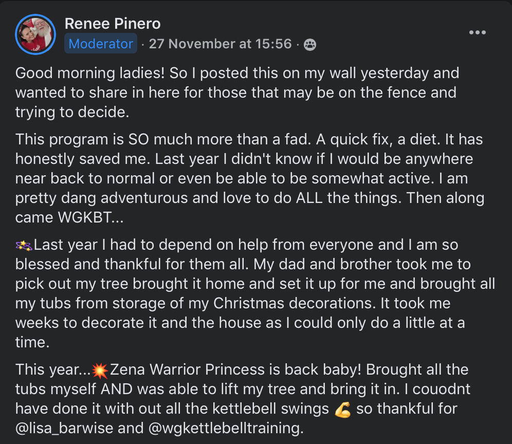Click the group audience privacy icon
This screenshot has width=512, height=444.
(309, 44)
